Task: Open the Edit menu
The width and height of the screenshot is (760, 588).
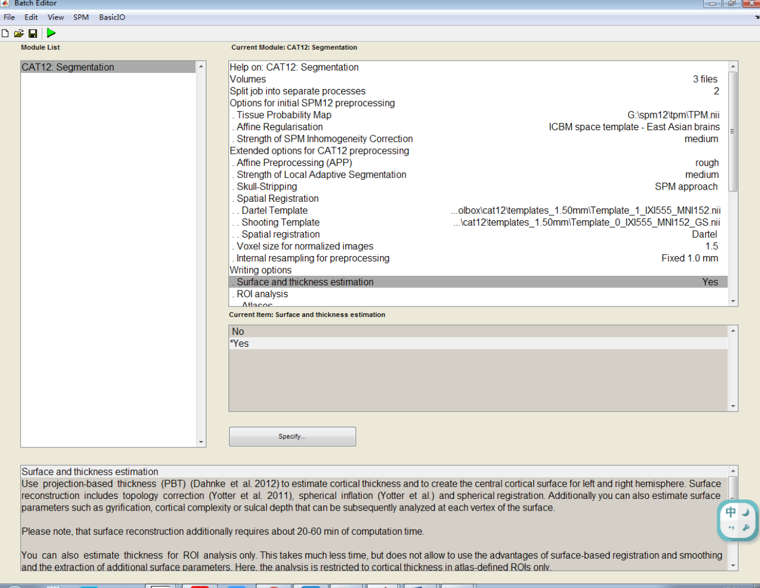Action: pos(31,17)
